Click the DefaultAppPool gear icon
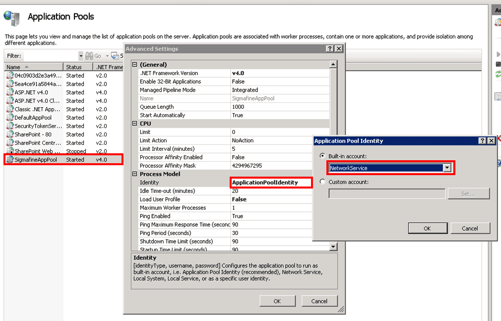Screen dimensions: 501x321 10,118
